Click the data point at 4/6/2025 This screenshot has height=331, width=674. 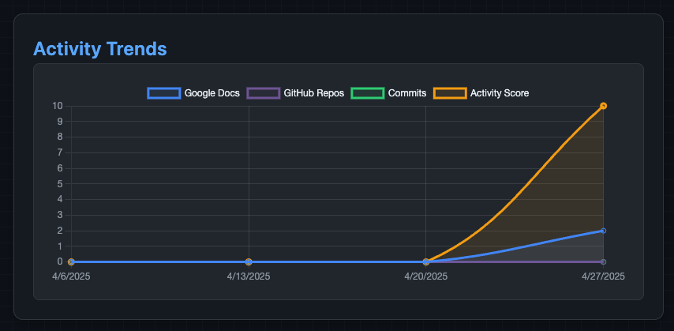[x=71, y=261]
